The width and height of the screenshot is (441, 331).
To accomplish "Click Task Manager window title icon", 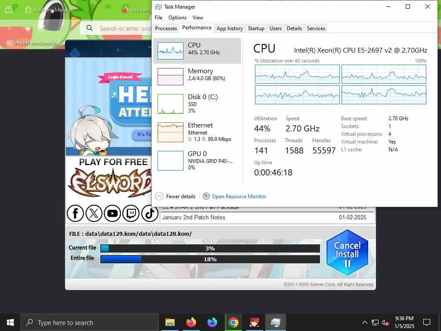I will pyautogui.click(x=158, y=7).
